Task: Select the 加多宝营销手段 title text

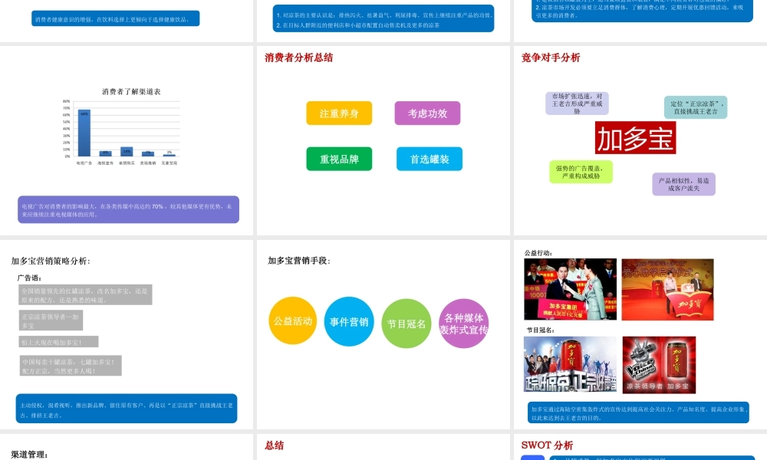Action: (x=299, y=261)
